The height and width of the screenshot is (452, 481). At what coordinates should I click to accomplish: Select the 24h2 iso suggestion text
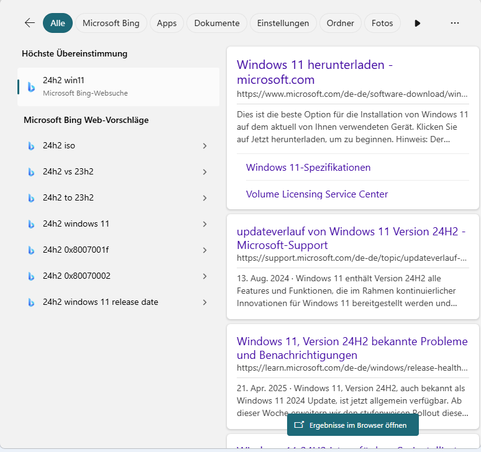point(59,145)
